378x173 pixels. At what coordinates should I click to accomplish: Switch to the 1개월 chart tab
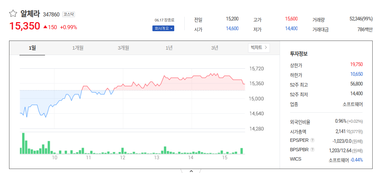coord(78,48)
